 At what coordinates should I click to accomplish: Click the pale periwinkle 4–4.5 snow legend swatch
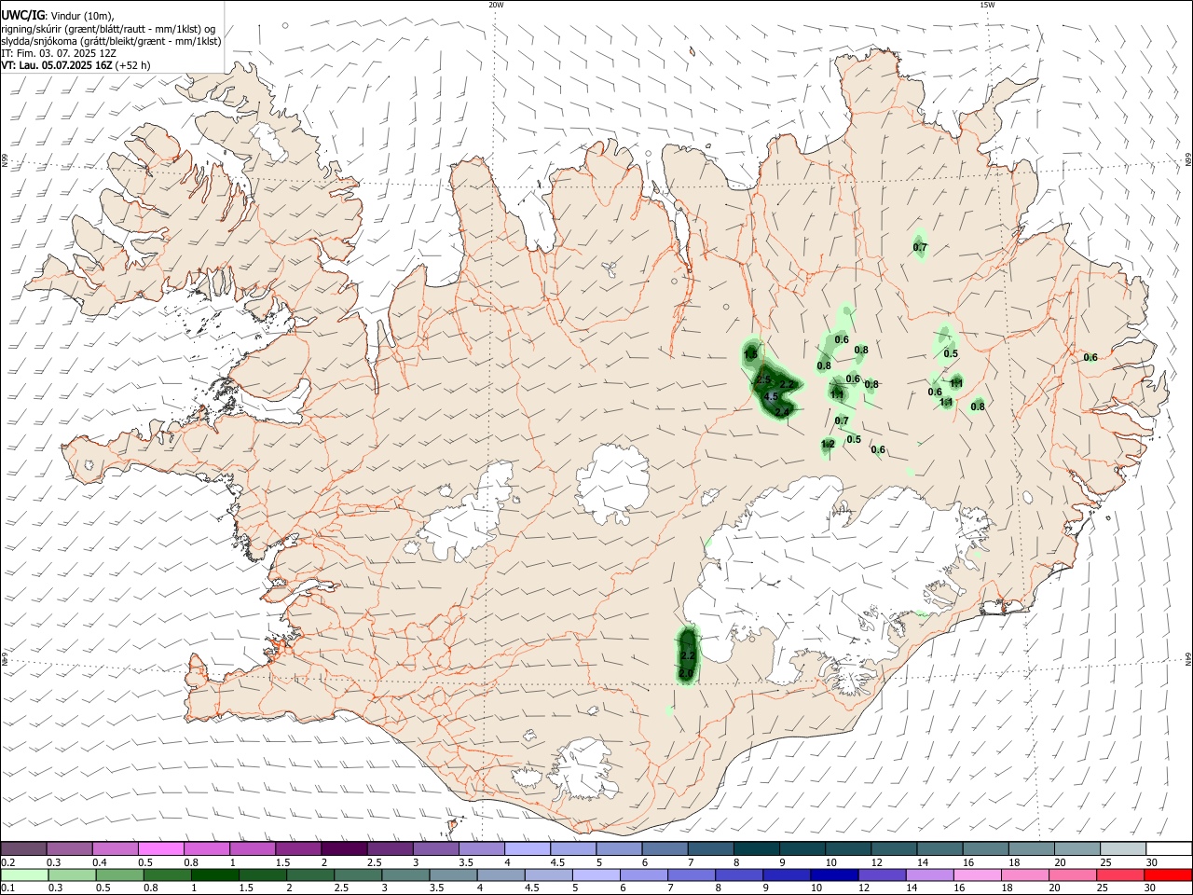pos(528,848)
